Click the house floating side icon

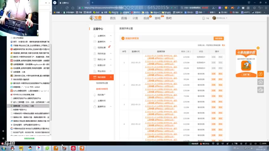point(260,82)
